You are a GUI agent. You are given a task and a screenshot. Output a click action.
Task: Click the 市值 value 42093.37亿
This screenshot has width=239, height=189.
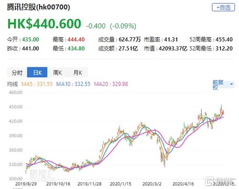173,49
